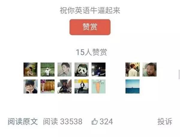Open the avatar showing legs by fence
The width and height of the screenshot is (180, 137).
point(47,86)
